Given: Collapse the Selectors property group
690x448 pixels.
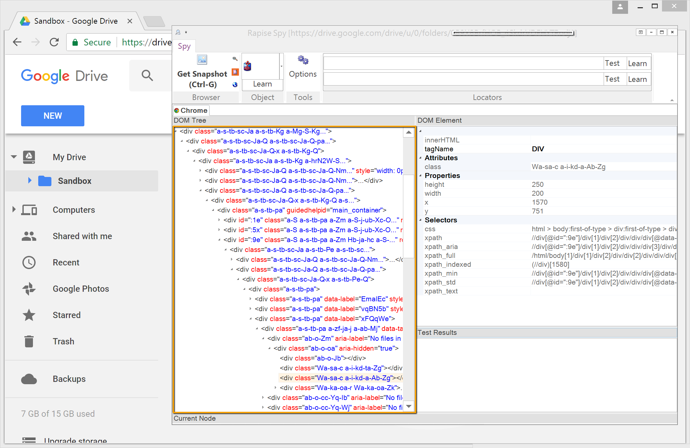Looking at the screenshot, I should (420, 220).
